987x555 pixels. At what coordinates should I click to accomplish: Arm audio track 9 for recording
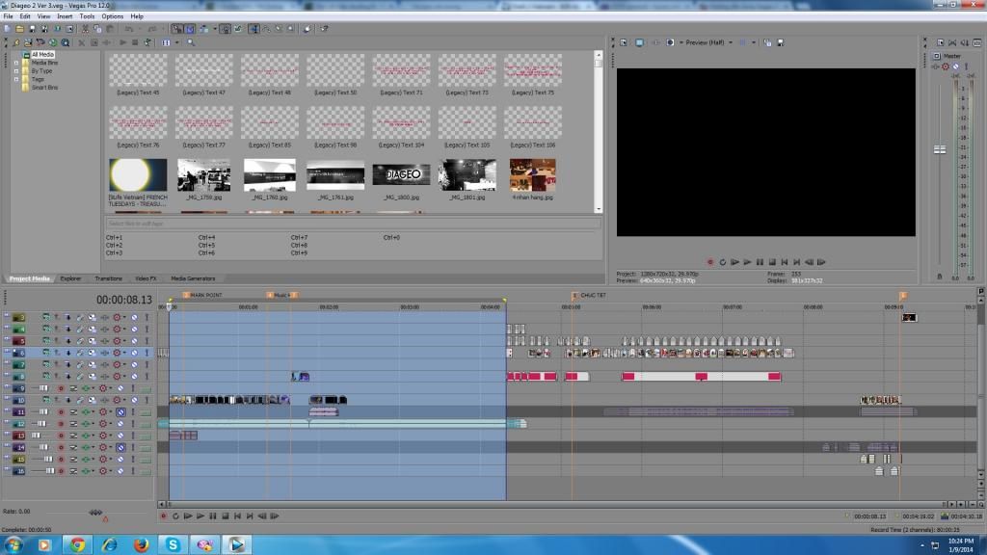(61, 388)
